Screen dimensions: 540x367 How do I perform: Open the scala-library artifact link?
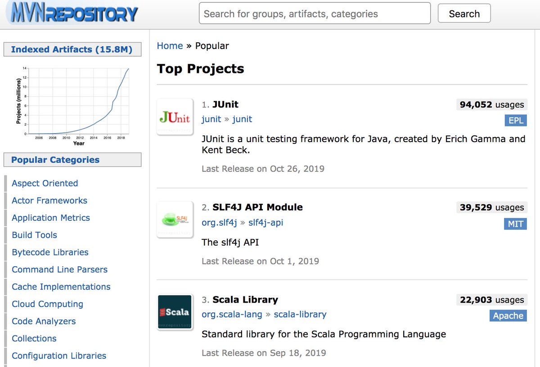pos(300,314)
